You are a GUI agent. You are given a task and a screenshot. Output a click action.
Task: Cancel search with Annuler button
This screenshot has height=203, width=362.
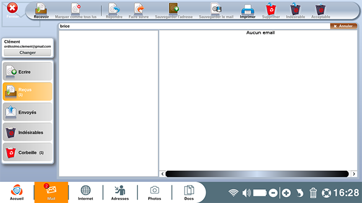click(x=343, y=26)
